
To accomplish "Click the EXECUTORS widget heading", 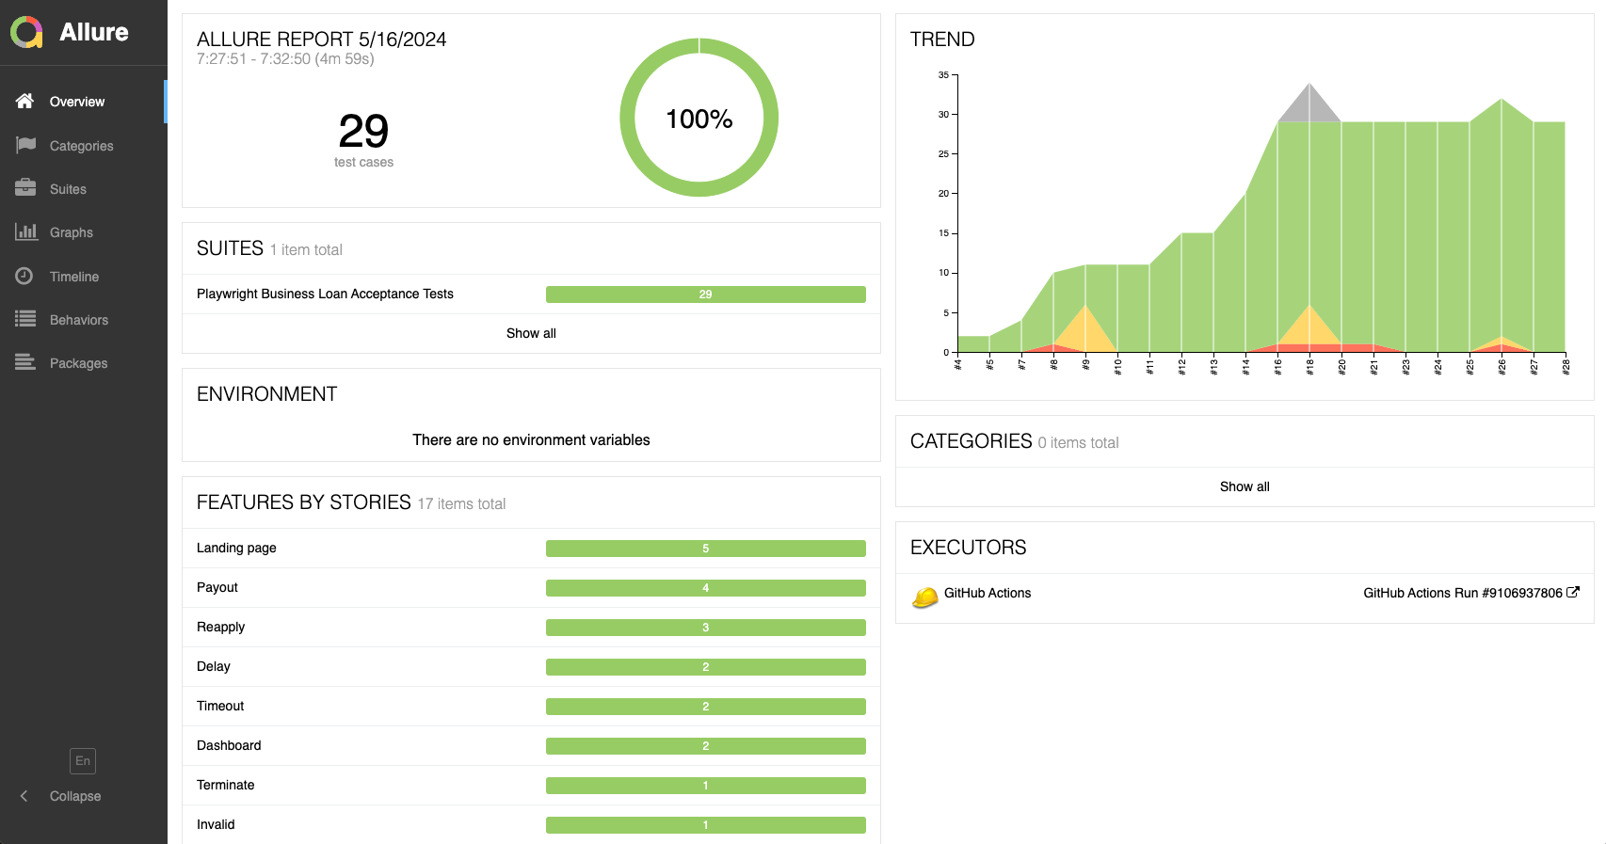I will [x=968, y=548].
